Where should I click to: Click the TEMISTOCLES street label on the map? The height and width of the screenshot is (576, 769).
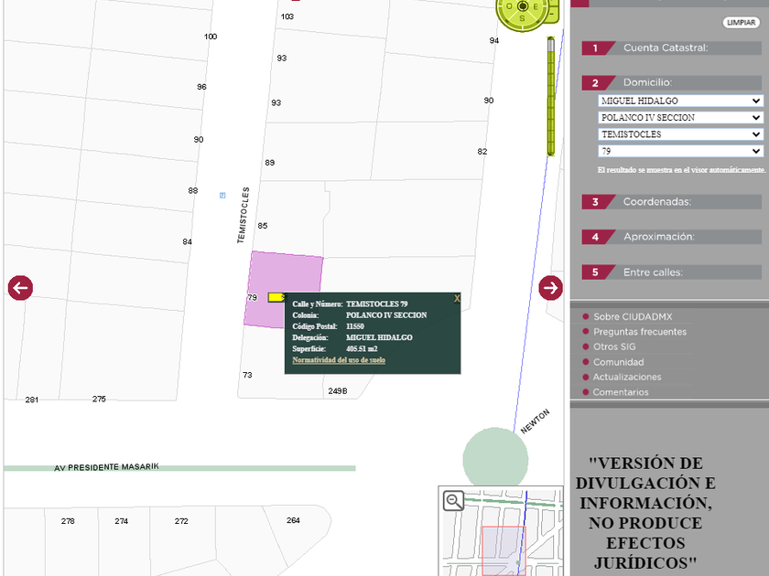pos(244,215)
